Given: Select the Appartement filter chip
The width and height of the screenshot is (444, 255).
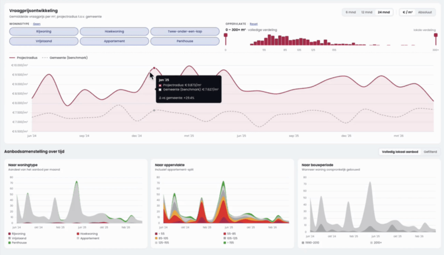Looking at the screenshot, I should click(x=114, y=41).
